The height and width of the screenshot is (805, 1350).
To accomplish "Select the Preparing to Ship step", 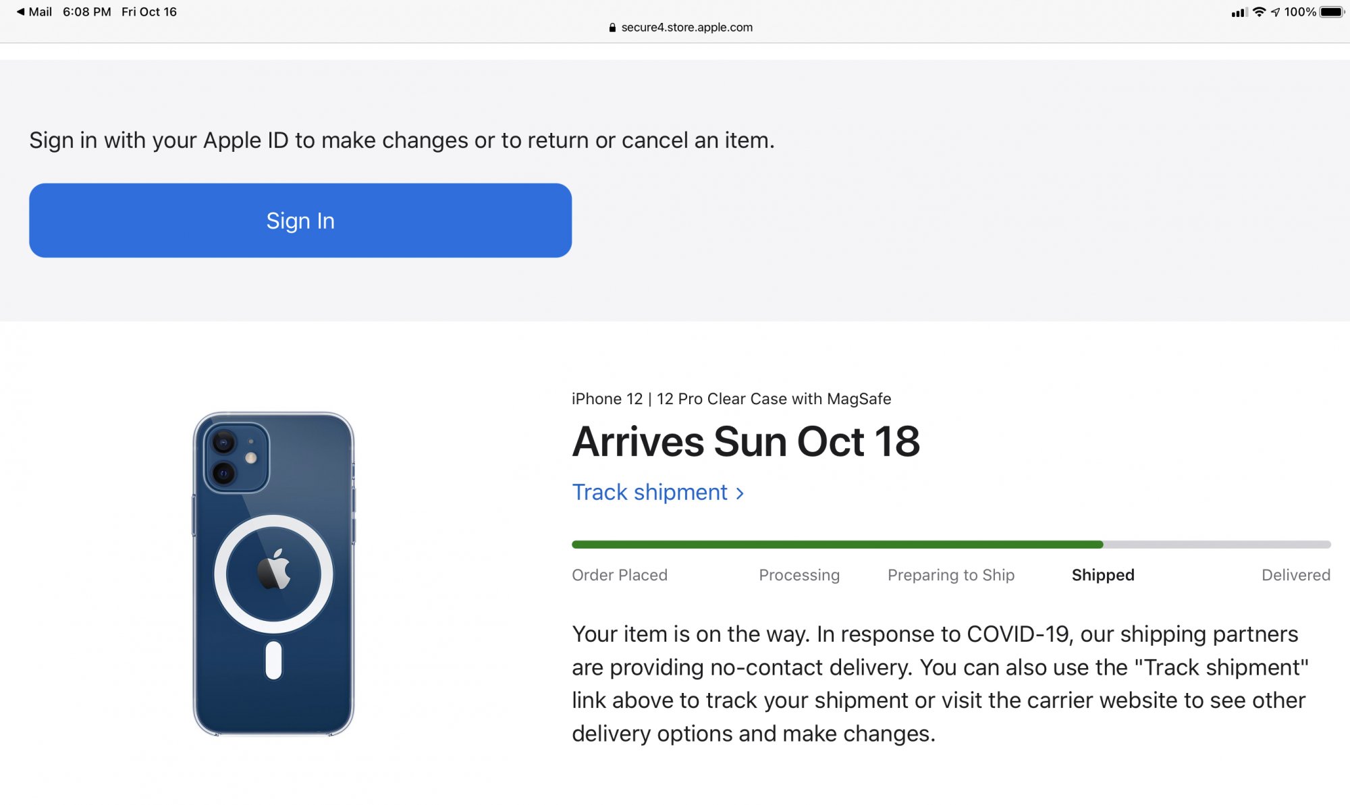I will [x=950, y=575].
